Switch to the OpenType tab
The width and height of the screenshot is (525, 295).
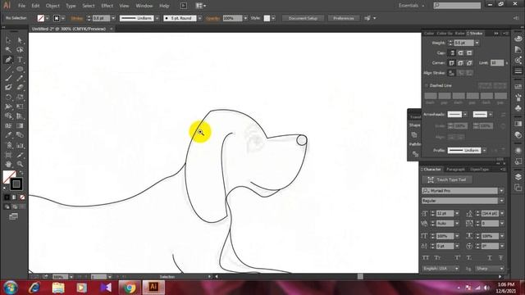tap(479, 170)
